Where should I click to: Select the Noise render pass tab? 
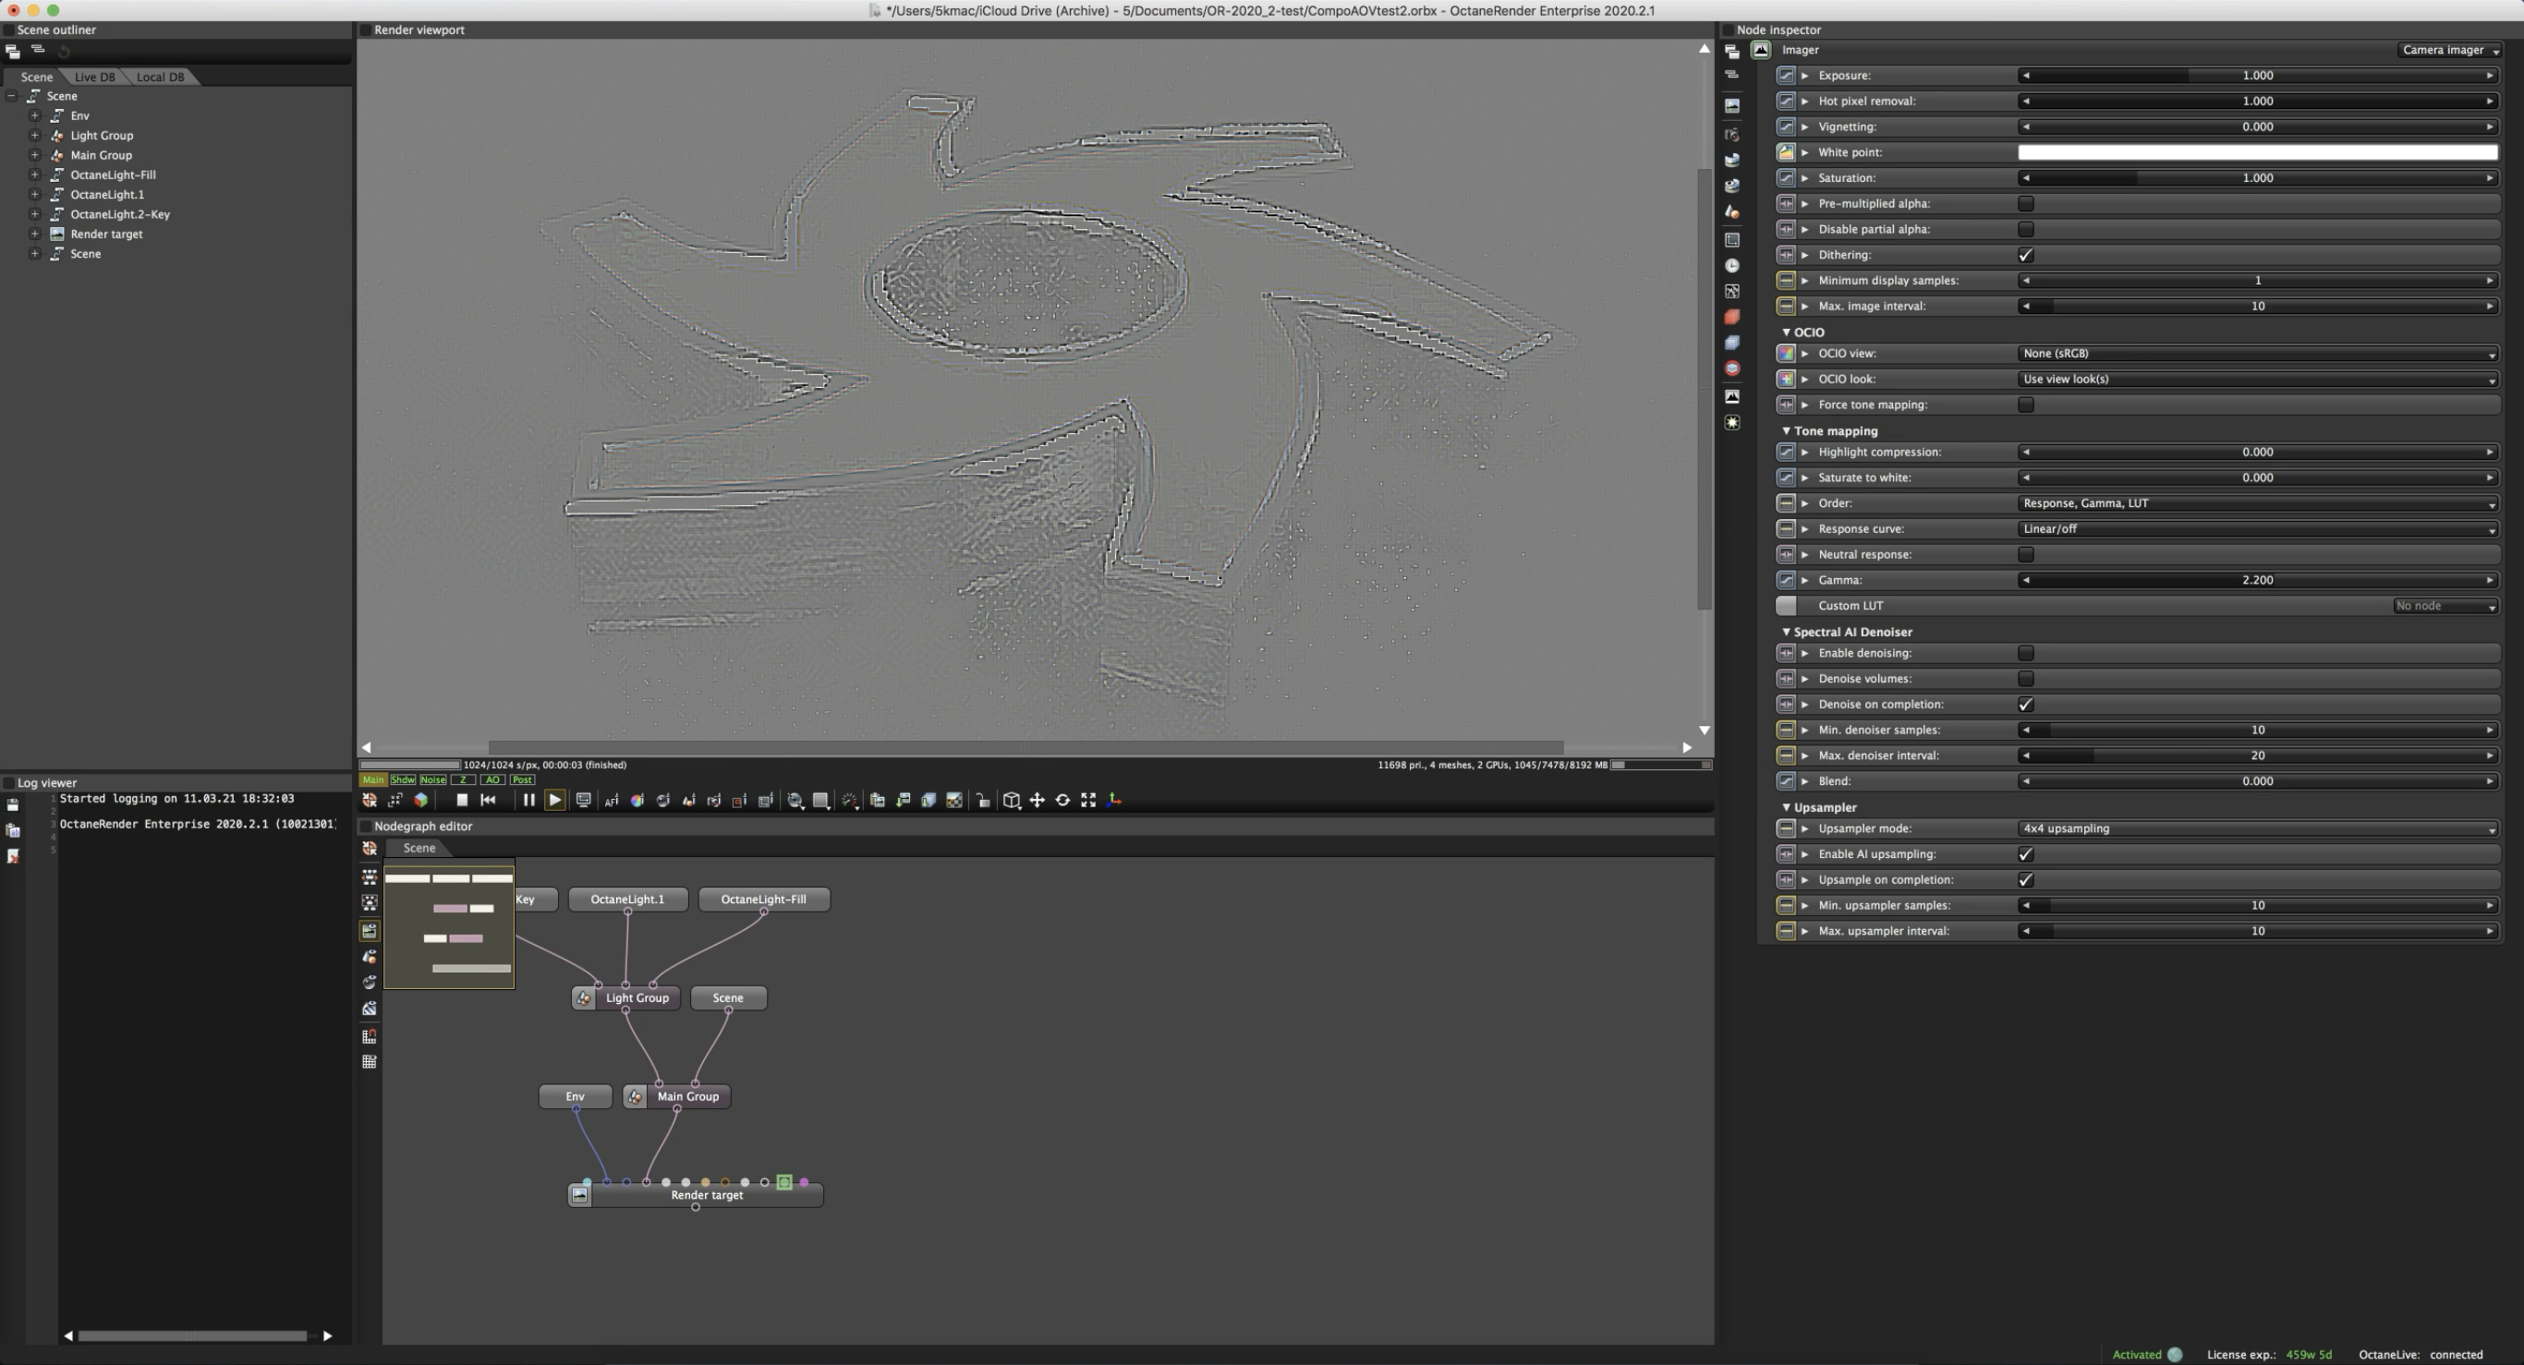(x=432, y=780)
